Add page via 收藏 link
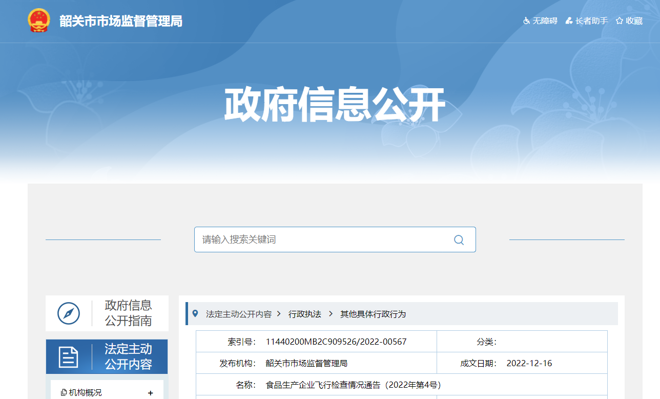This screenshot has height=399, width=660. click(634, 21)
